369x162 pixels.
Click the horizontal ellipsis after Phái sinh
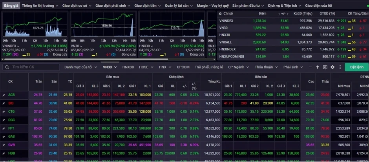click(x=310, y=67)
